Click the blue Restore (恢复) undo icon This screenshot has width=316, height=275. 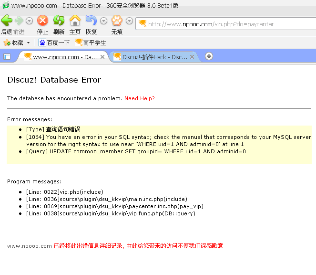(x=91, y=21)
